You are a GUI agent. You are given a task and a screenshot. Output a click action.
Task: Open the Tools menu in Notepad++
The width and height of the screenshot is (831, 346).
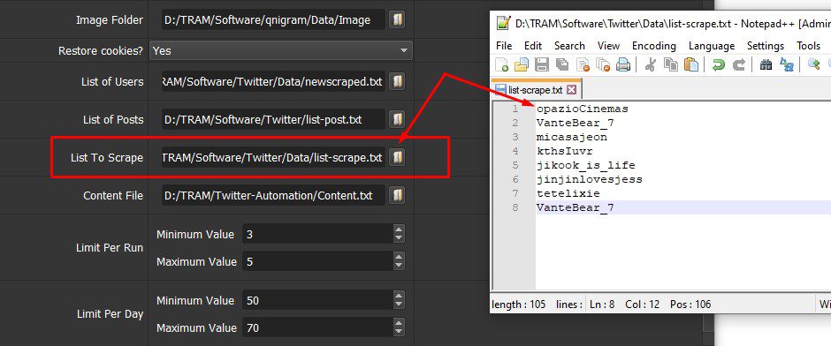pyautogui.click(x=808, y=46)
